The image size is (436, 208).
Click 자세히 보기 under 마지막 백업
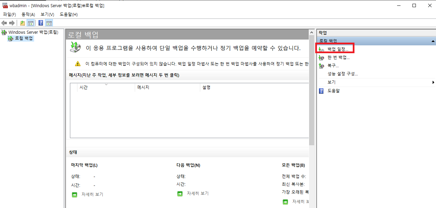pos(92,194)
